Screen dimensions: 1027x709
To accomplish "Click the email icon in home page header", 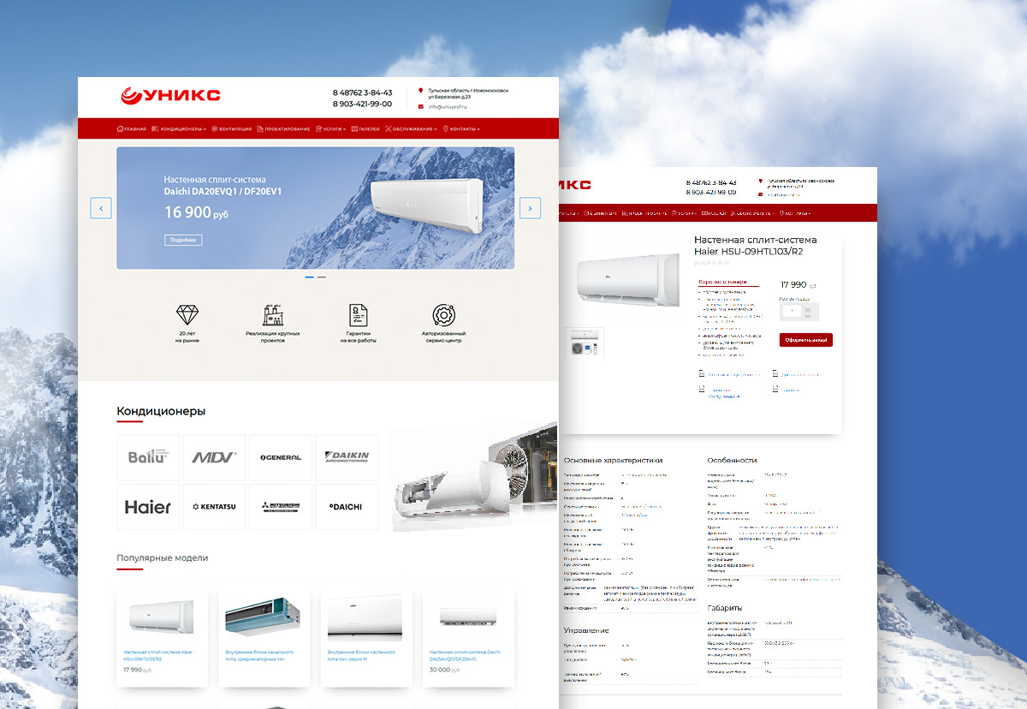I will point(420,107).
